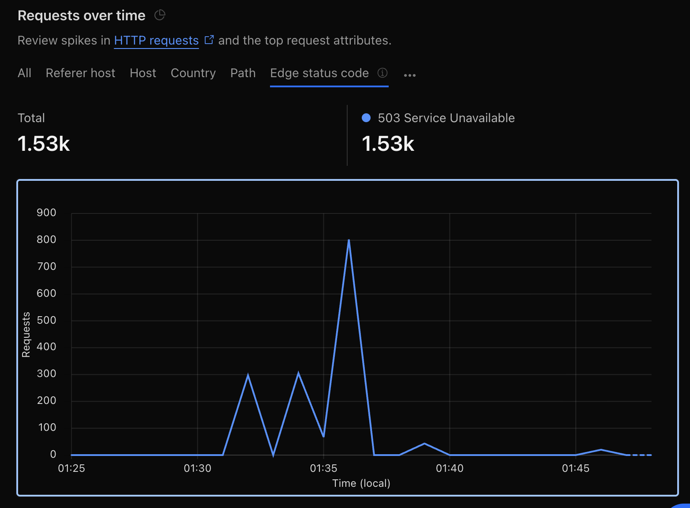Click the 01:25 time axis label

click(71, 468)
